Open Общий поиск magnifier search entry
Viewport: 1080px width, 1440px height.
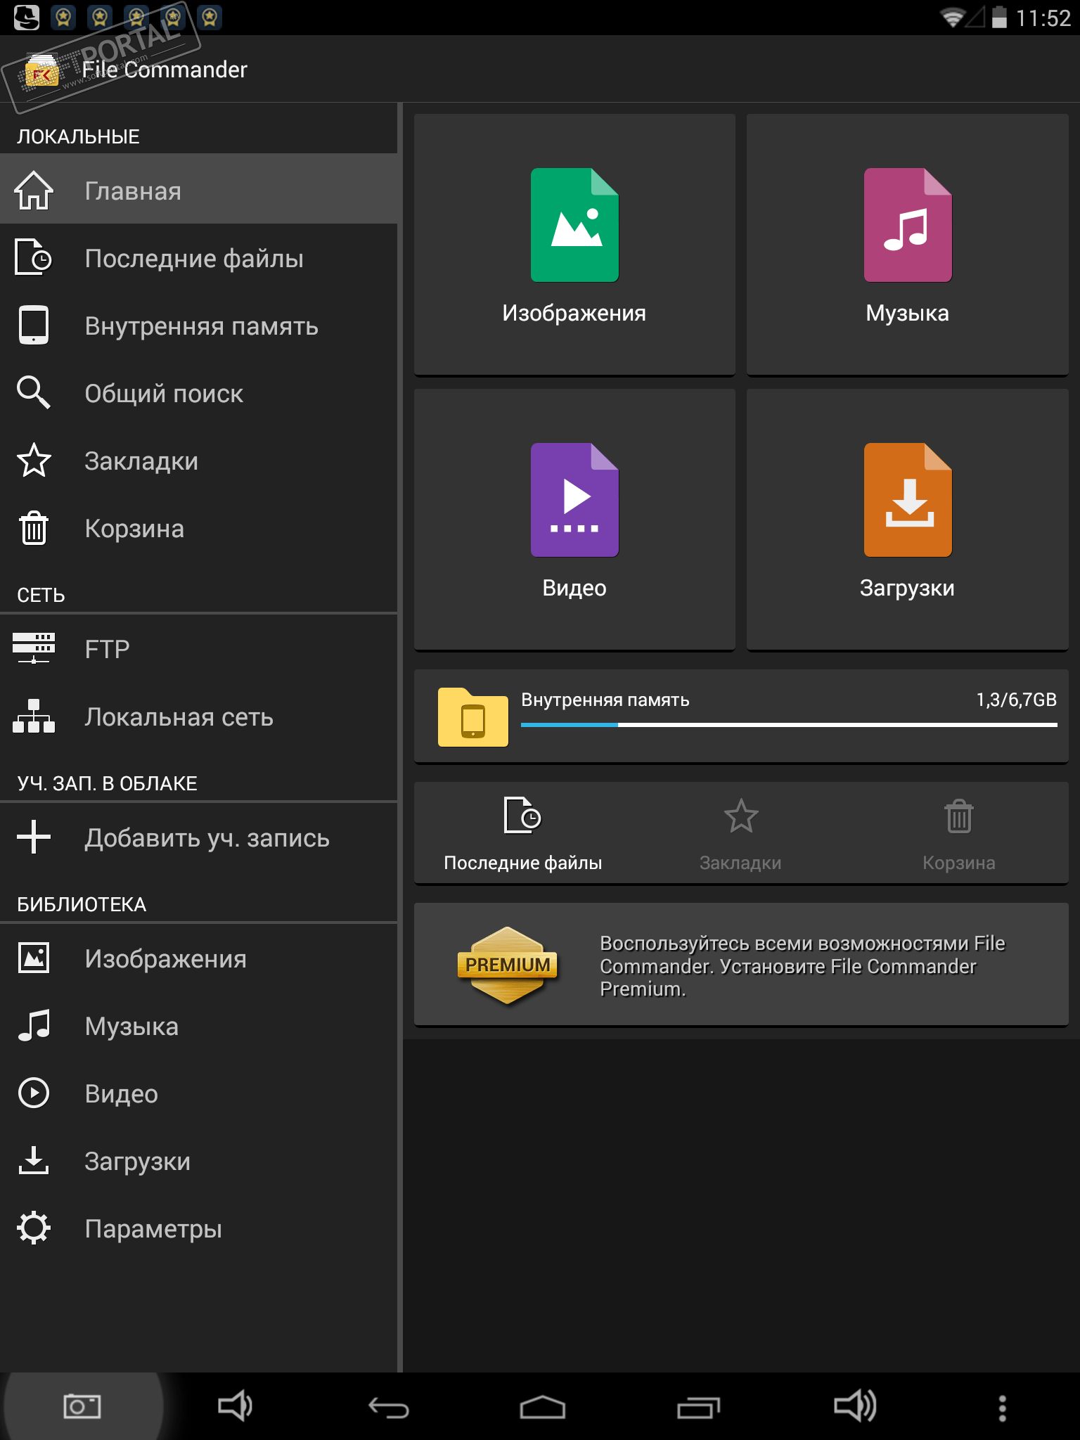point(199,393)
